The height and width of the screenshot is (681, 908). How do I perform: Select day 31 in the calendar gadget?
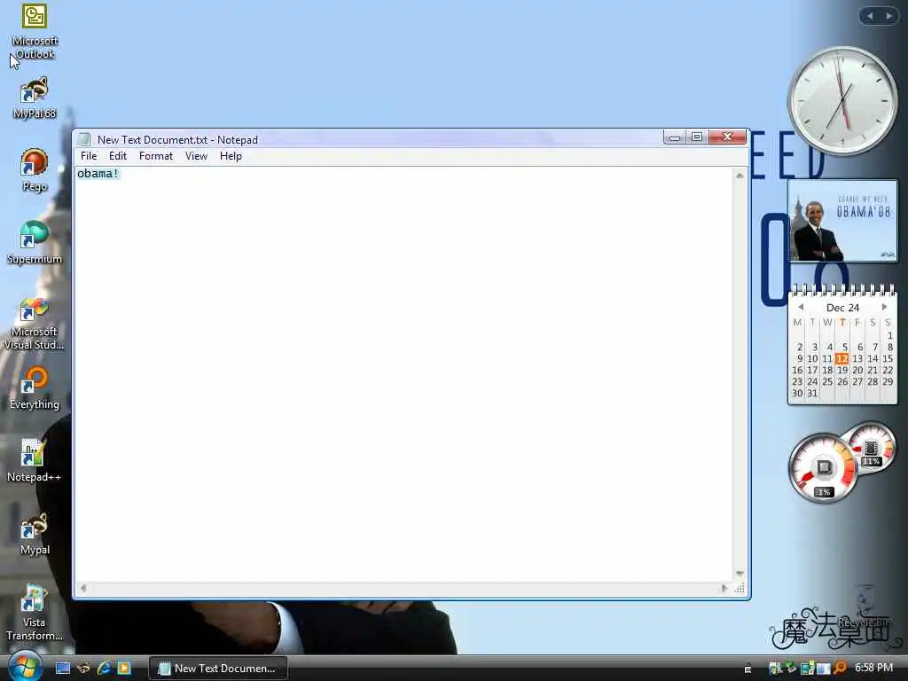point(812,393)
